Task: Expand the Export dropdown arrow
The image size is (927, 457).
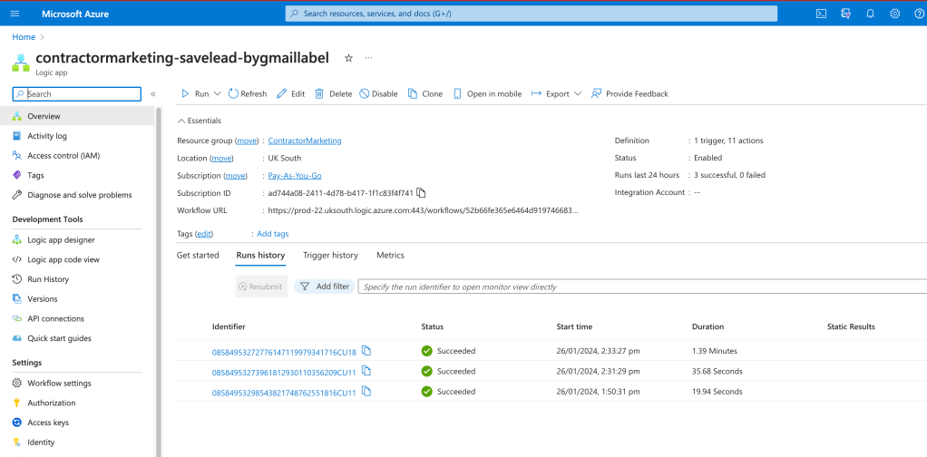Action: tap(578, 93)
